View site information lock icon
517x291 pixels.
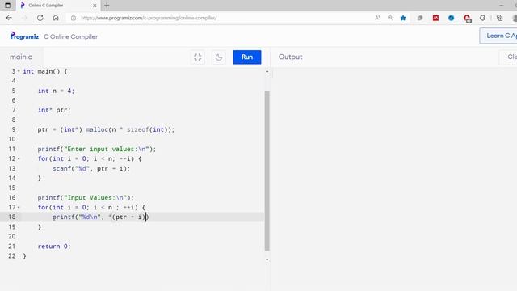tap(74, 18)
